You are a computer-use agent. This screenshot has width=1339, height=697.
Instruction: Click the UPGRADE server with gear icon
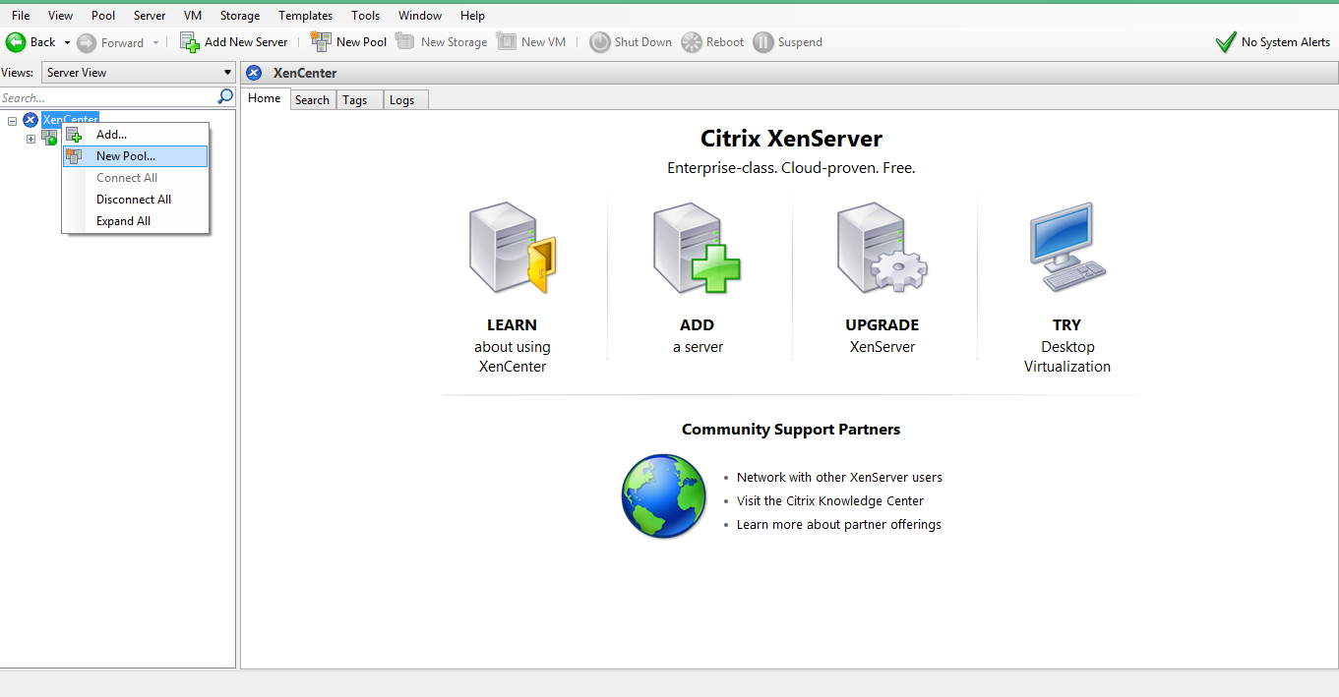click(882, 248)
